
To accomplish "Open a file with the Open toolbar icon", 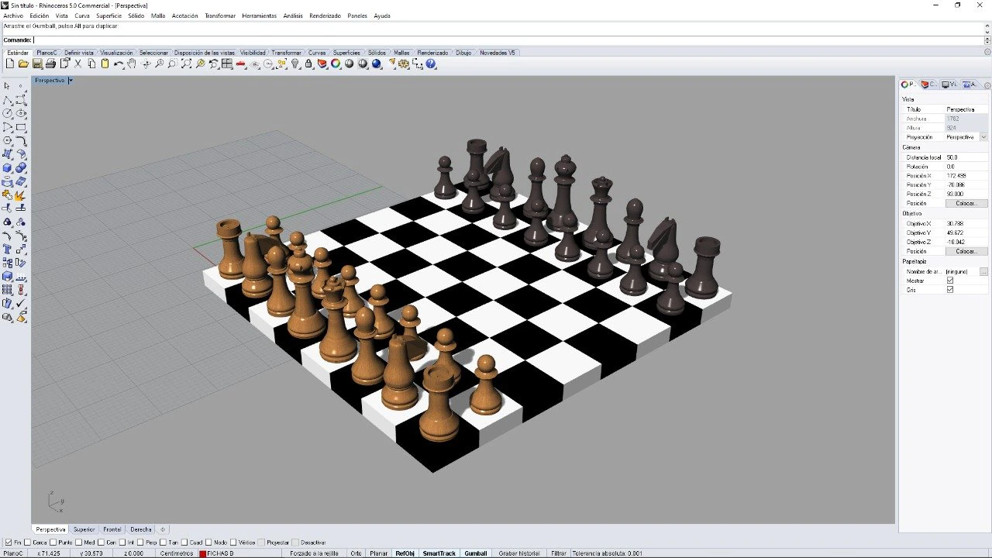I will pyautogui.click(x=22, y=64).
